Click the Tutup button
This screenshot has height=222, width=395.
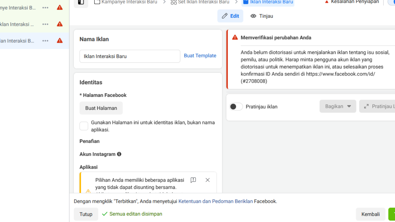[x=86, y=214]
